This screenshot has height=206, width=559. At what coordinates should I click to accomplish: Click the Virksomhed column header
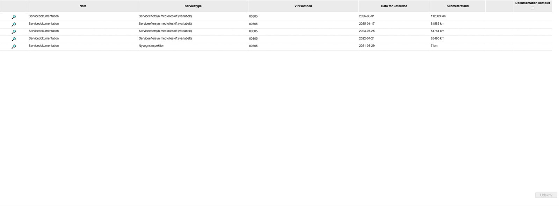[x=303, y=6]
